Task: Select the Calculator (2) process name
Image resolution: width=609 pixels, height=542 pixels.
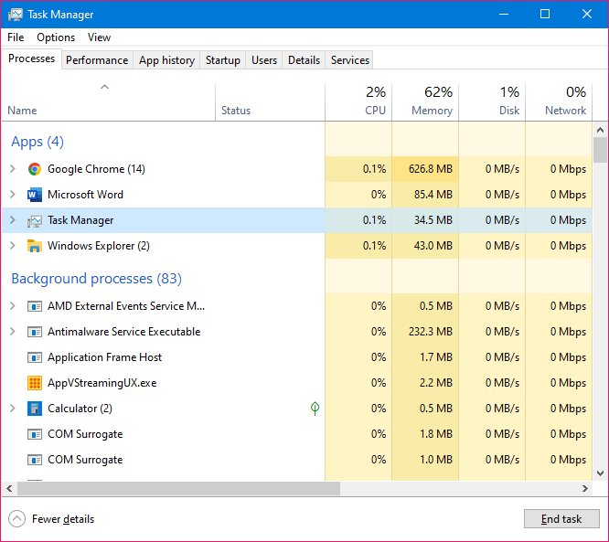Action: click(80, 409)
